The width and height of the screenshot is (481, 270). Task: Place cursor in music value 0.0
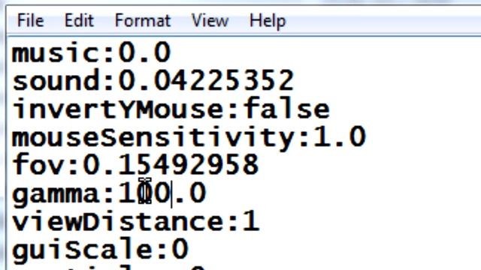144,52
